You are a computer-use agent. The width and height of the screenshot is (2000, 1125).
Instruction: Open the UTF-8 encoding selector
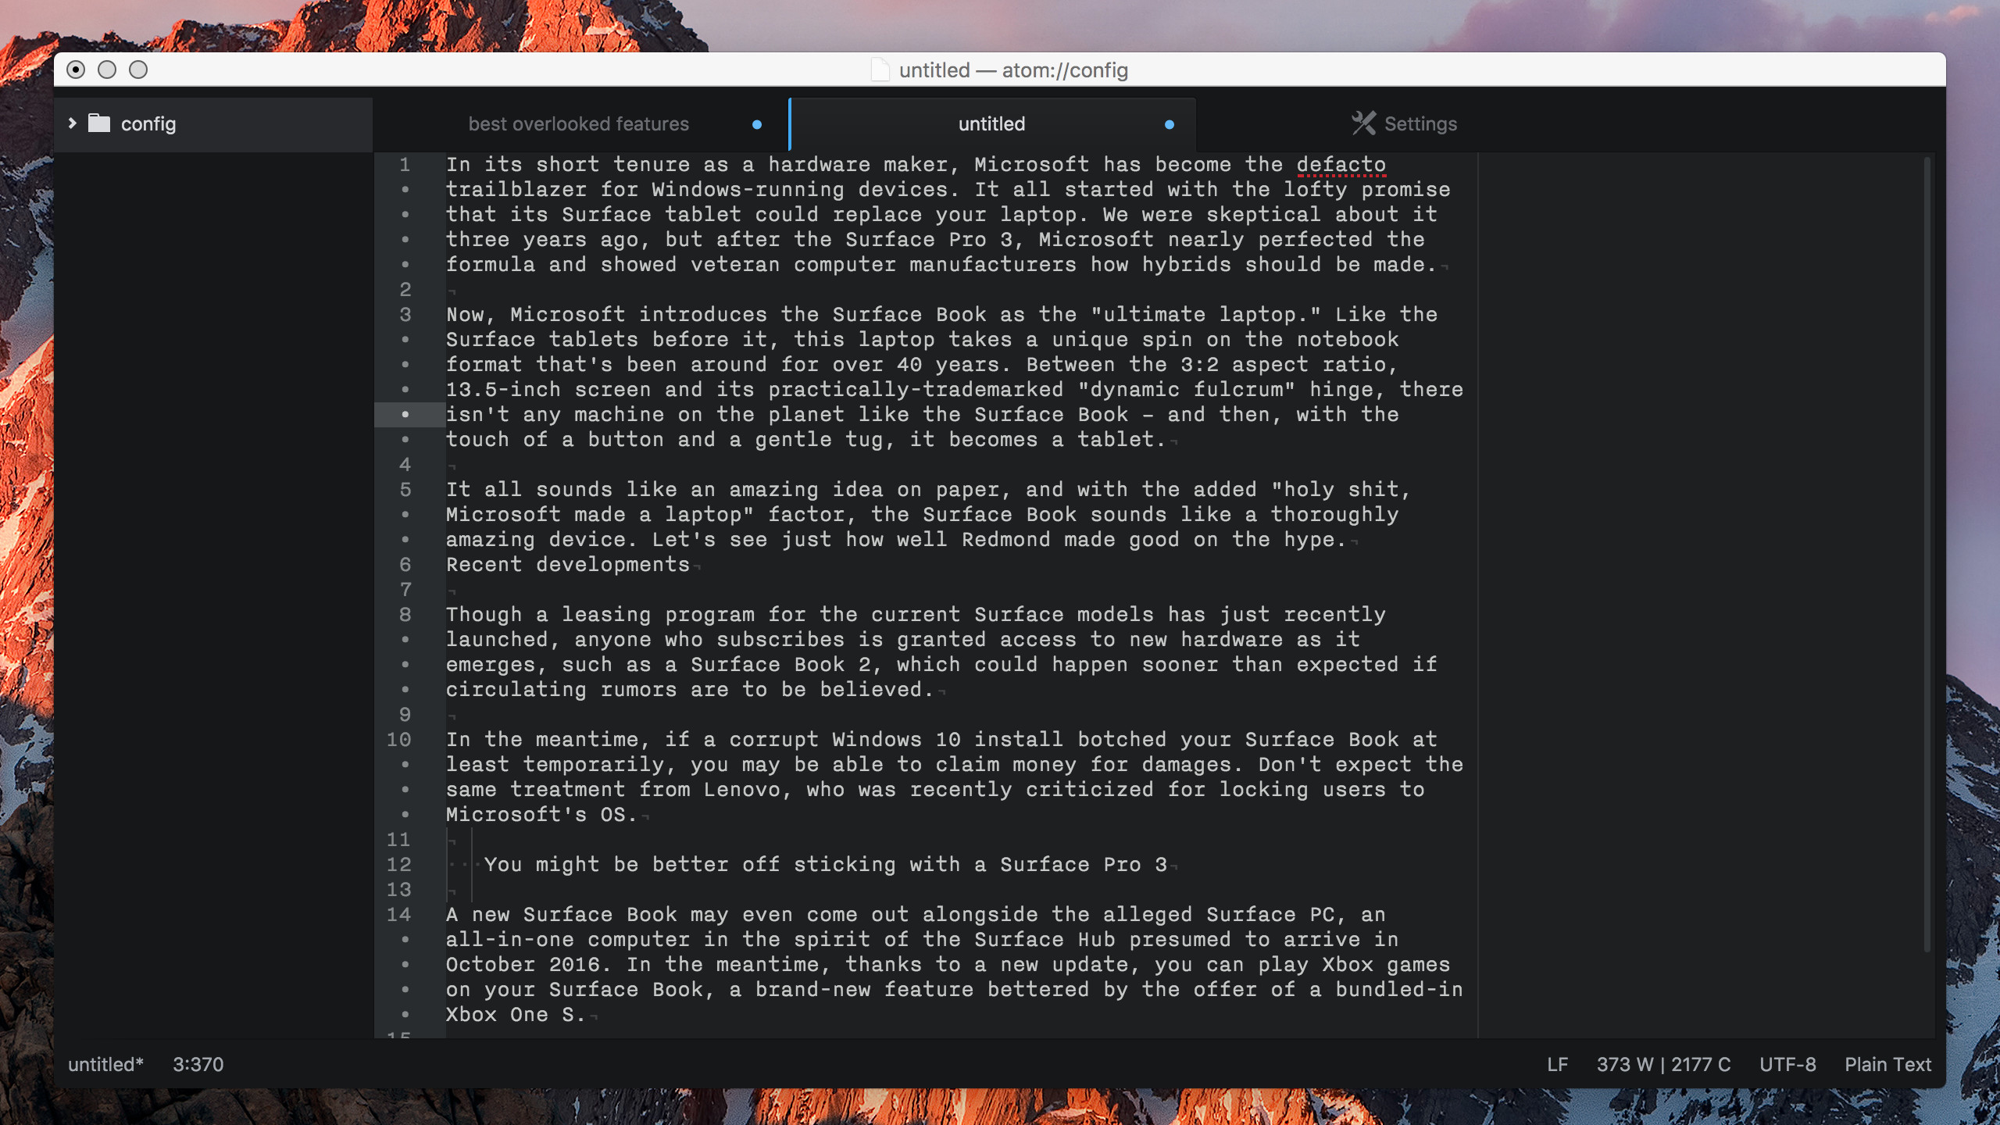1787,1065
